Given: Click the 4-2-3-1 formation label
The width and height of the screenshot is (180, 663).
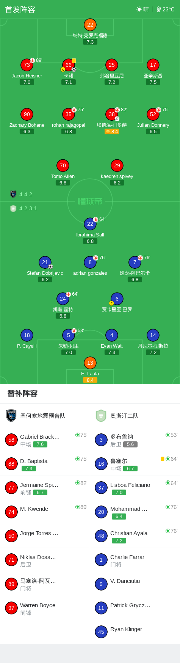Looking at the screenshot, I should click(28, 208).
